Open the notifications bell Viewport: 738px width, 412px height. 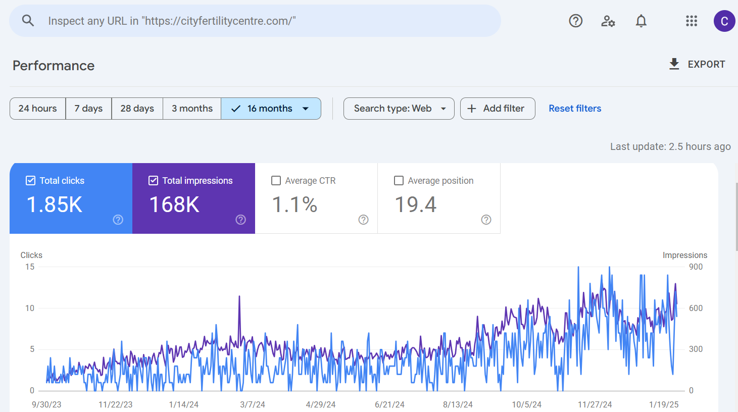(641, 21)
